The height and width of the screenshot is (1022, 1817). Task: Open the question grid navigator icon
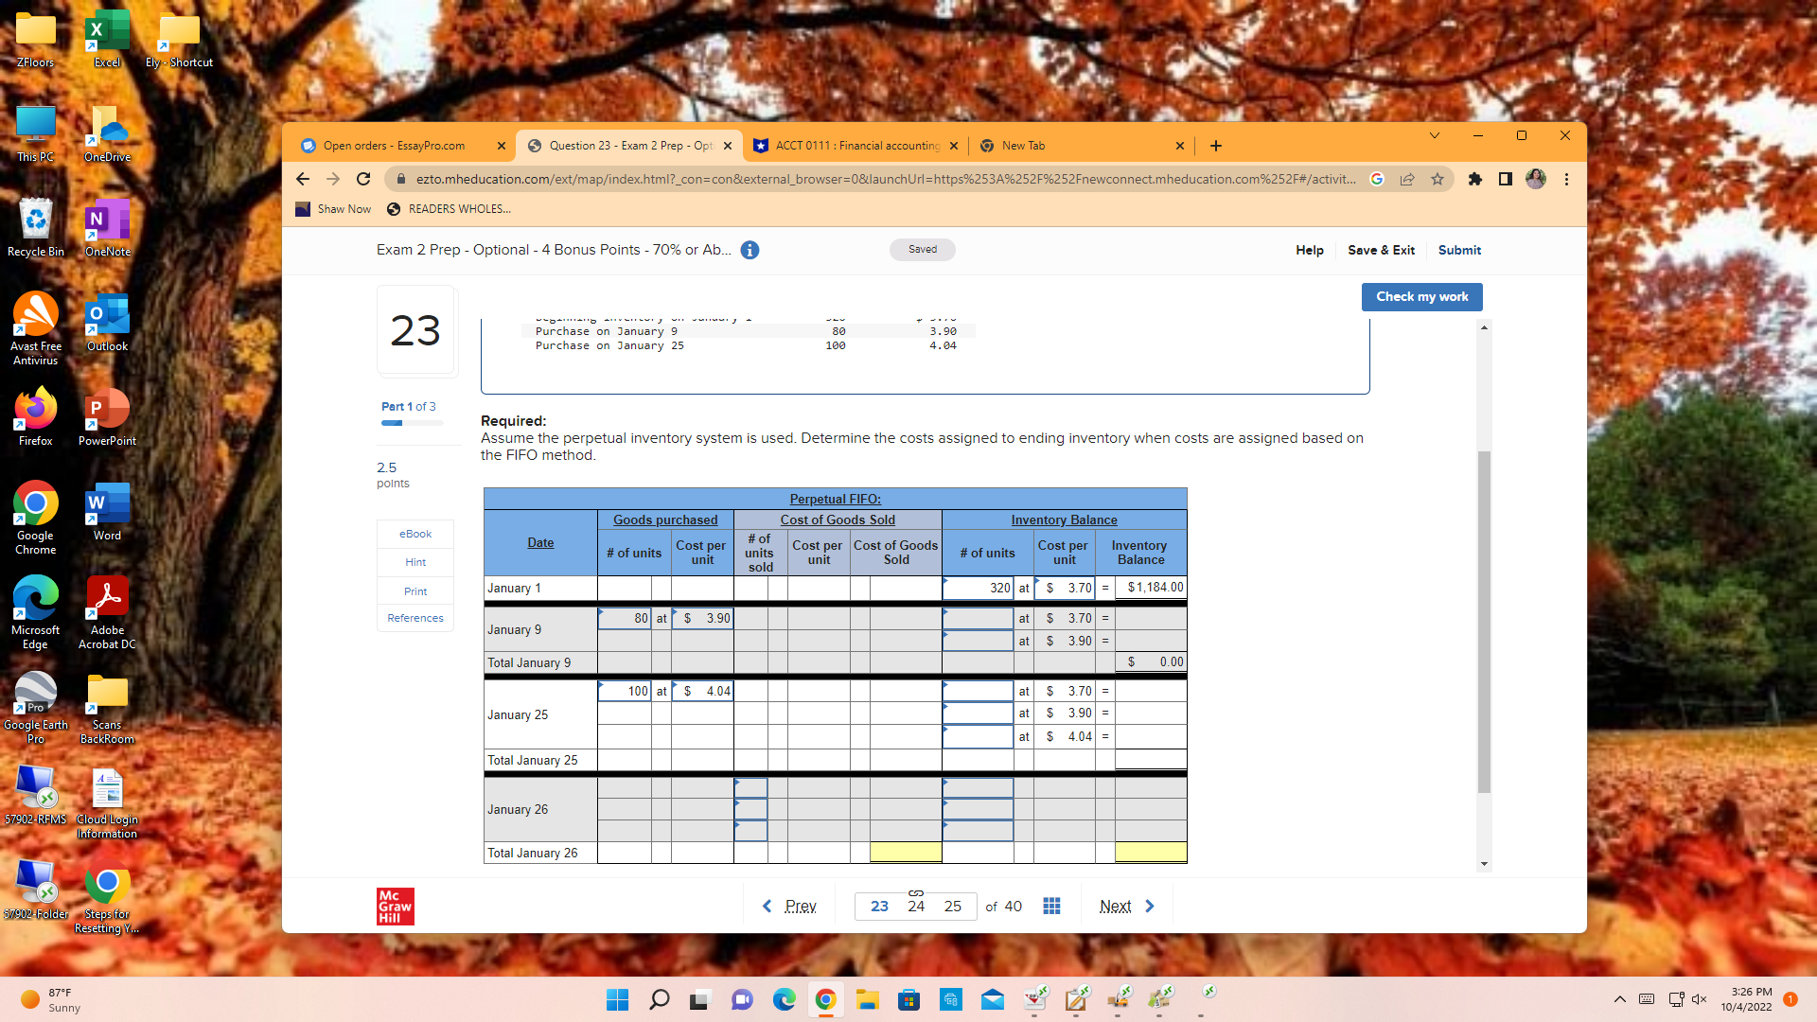point(1051,907)
